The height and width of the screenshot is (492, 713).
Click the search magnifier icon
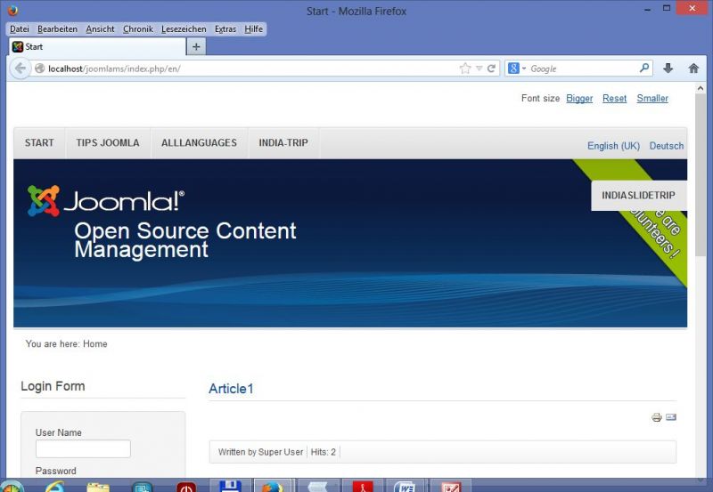(x=644, y=69)
